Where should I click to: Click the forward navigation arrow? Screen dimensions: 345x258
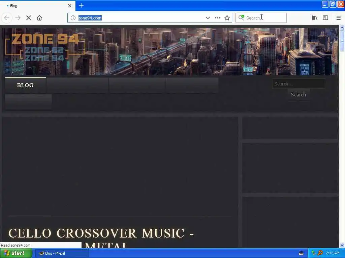pyautogui.click(x=18, y=18)
